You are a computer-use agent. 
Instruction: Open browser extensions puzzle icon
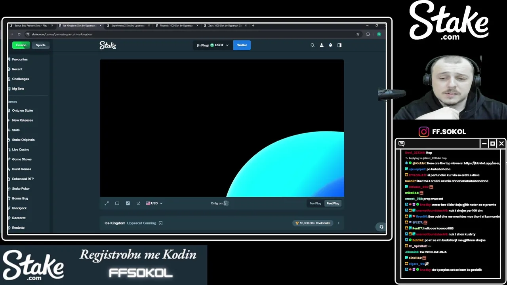[368, 34]
